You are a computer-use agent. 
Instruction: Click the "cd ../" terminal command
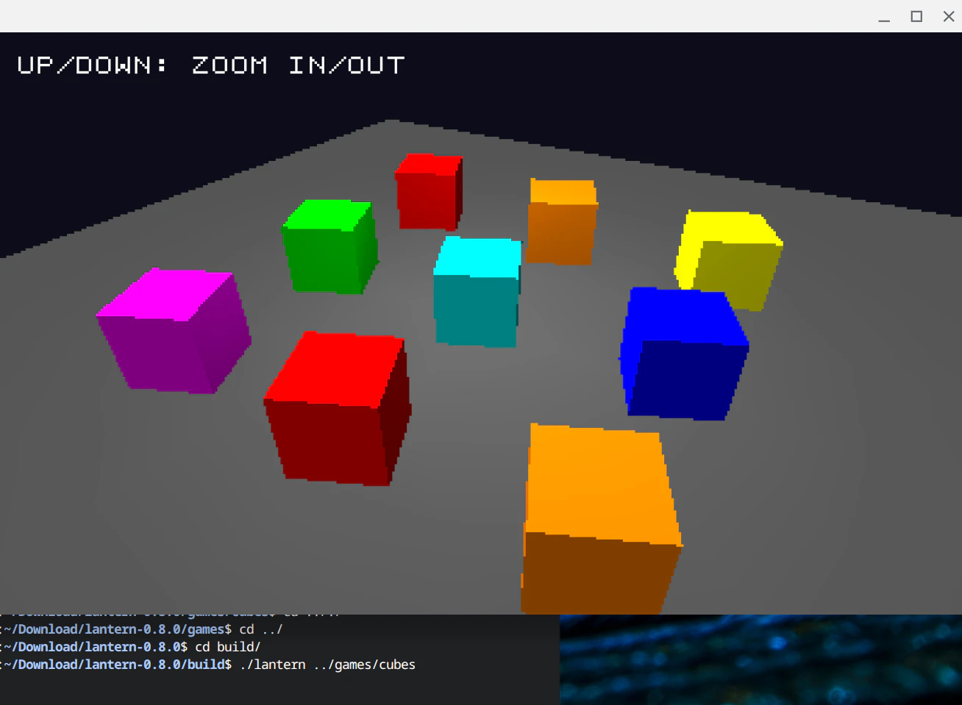(261, 629)
